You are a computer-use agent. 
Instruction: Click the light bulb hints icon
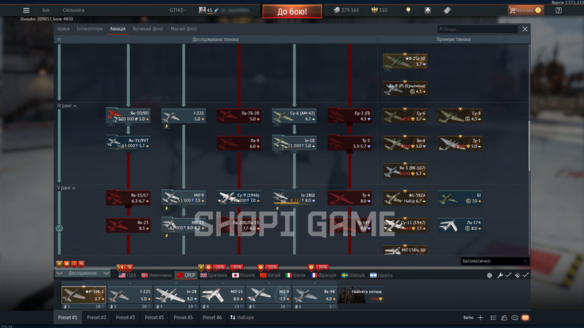(408, 11)
